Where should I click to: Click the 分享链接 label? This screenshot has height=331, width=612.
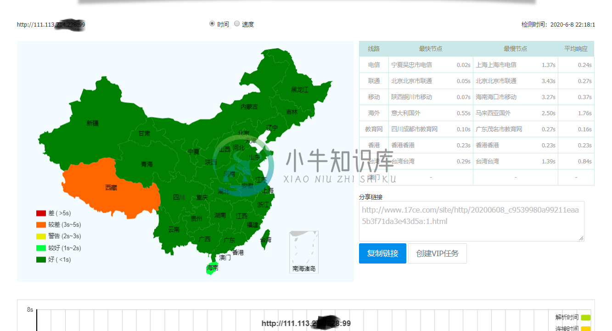[x=371, y=197]
